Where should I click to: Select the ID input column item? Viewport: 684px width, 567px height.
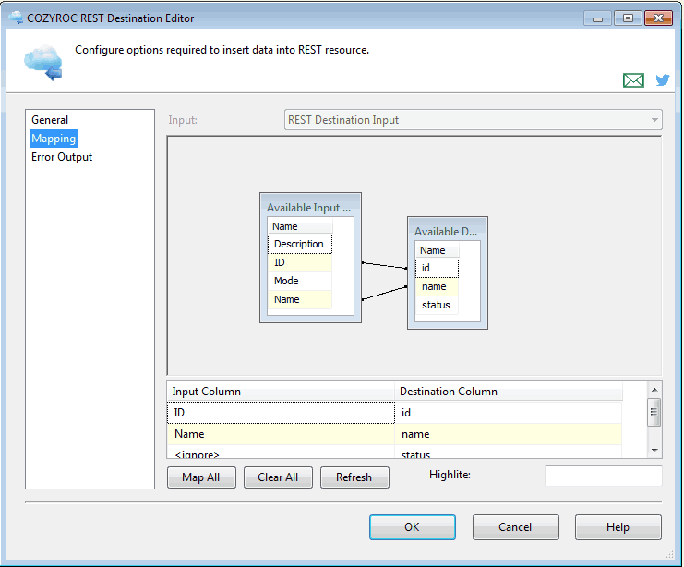point(300,263)
